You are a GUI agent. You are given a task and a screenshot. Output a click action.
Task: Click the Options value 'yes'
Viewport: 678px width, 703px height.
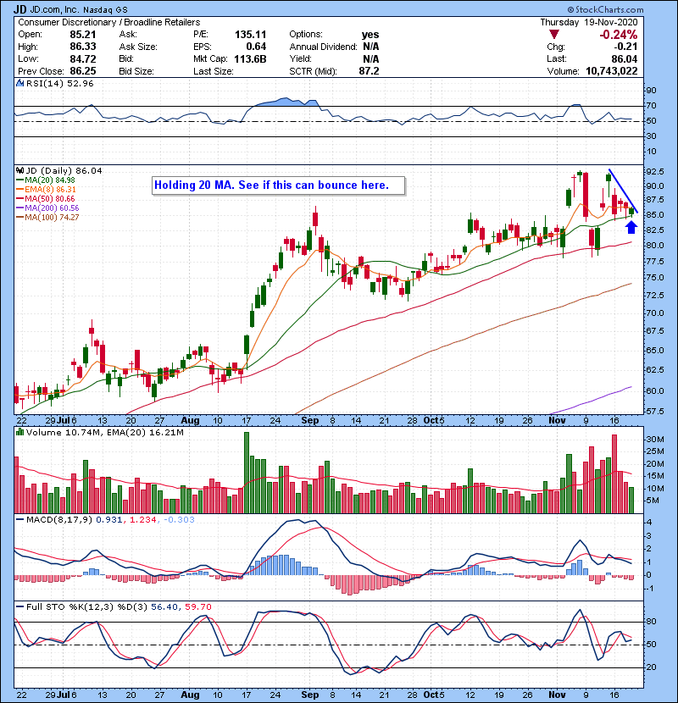(x=370, y=35)
